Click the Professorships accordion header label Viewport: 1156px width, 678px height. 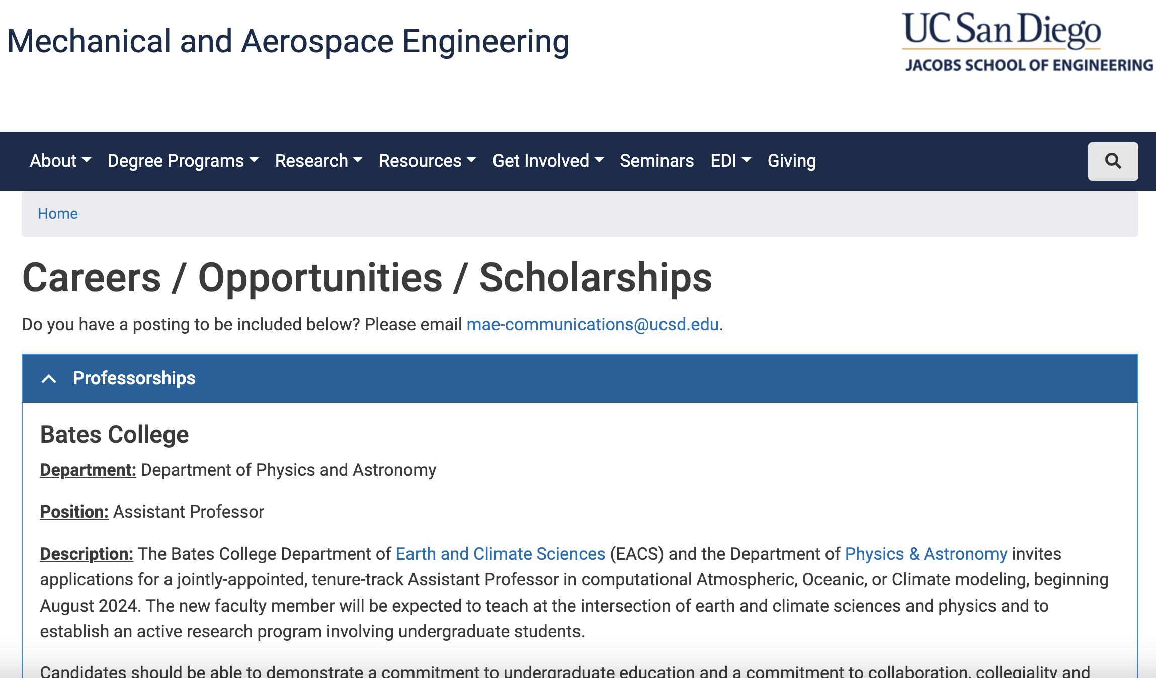pos(134,378)
